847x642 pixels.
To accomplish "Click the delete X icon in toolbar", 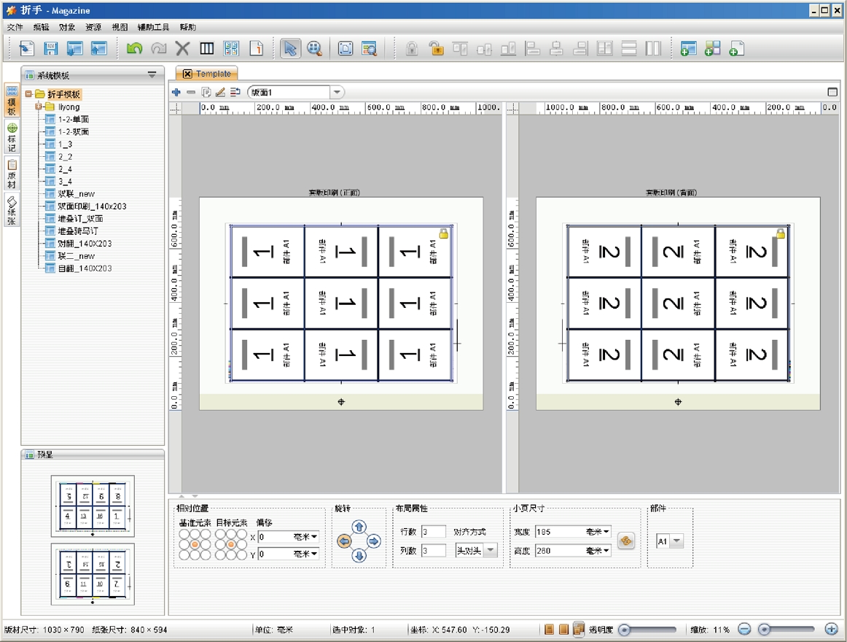I will pos(182,49).
